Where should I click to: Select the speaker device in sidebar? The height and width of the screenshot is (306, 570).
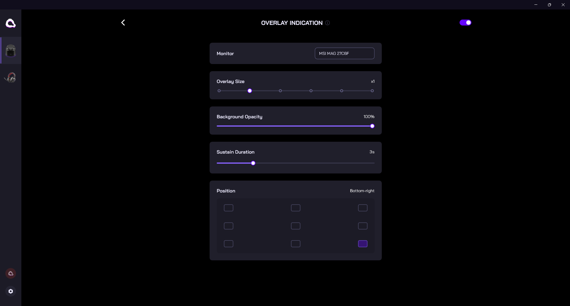[11, 50]
